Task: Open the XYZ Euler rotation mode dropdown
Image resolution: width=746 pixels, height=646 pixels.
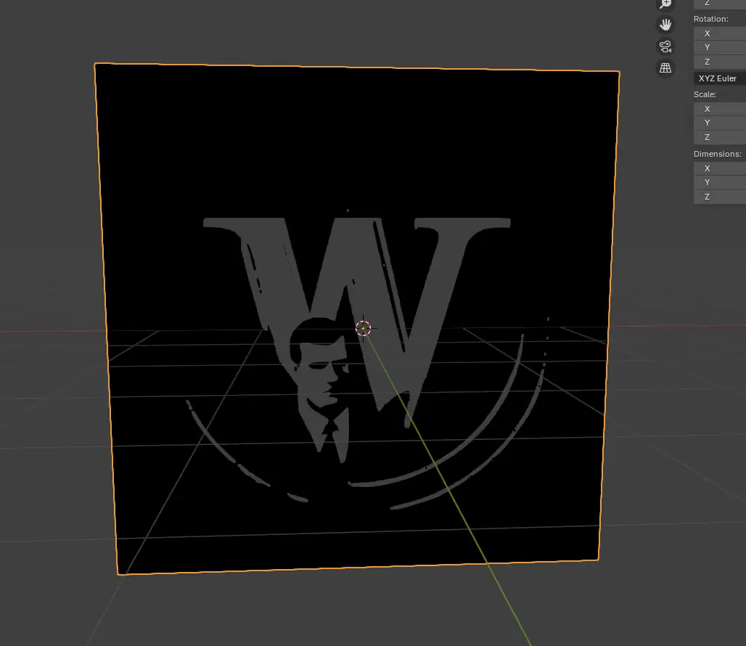Action: point(719,78)
